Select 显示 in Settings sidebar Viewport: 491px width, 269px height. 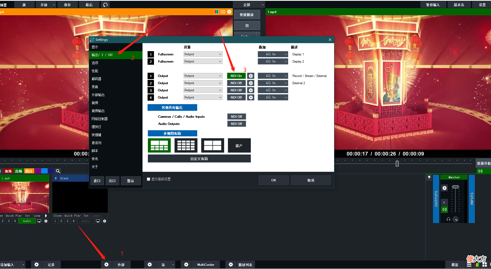click(116, 47)
